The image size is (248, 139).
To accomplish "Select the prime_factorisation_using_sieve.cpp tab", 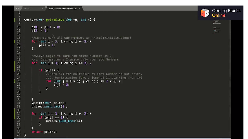I will pyautogui.click(x=63, y=8).
